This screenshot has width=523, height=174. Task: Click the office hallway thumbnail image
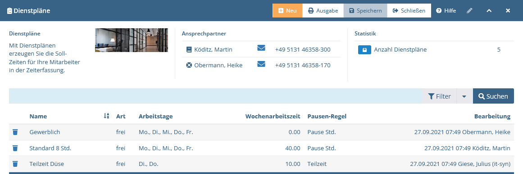tap(132, 40)
